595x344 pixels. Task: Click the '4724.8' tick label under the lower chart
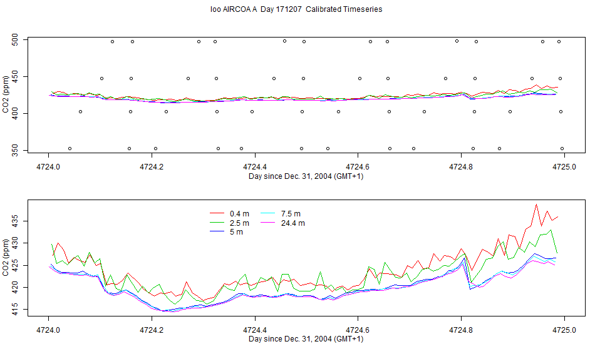[461, 330]
